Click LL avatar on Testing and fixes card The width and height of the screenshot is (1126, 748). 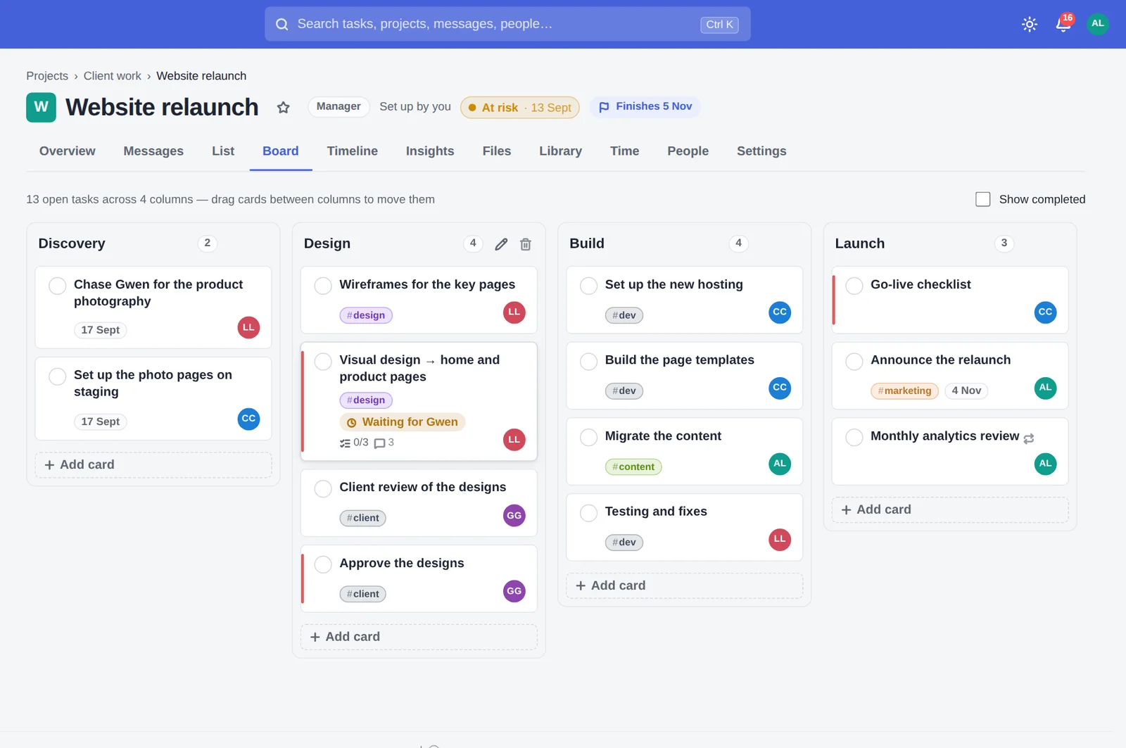[780, 540]
